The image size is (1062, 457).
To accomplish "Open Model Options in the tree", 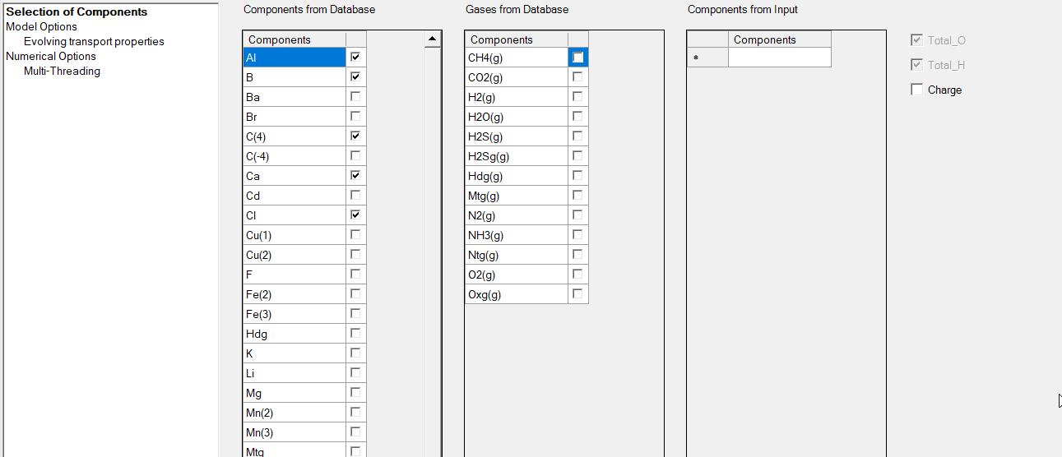I will pyautogui.click(x=41, y=26).
